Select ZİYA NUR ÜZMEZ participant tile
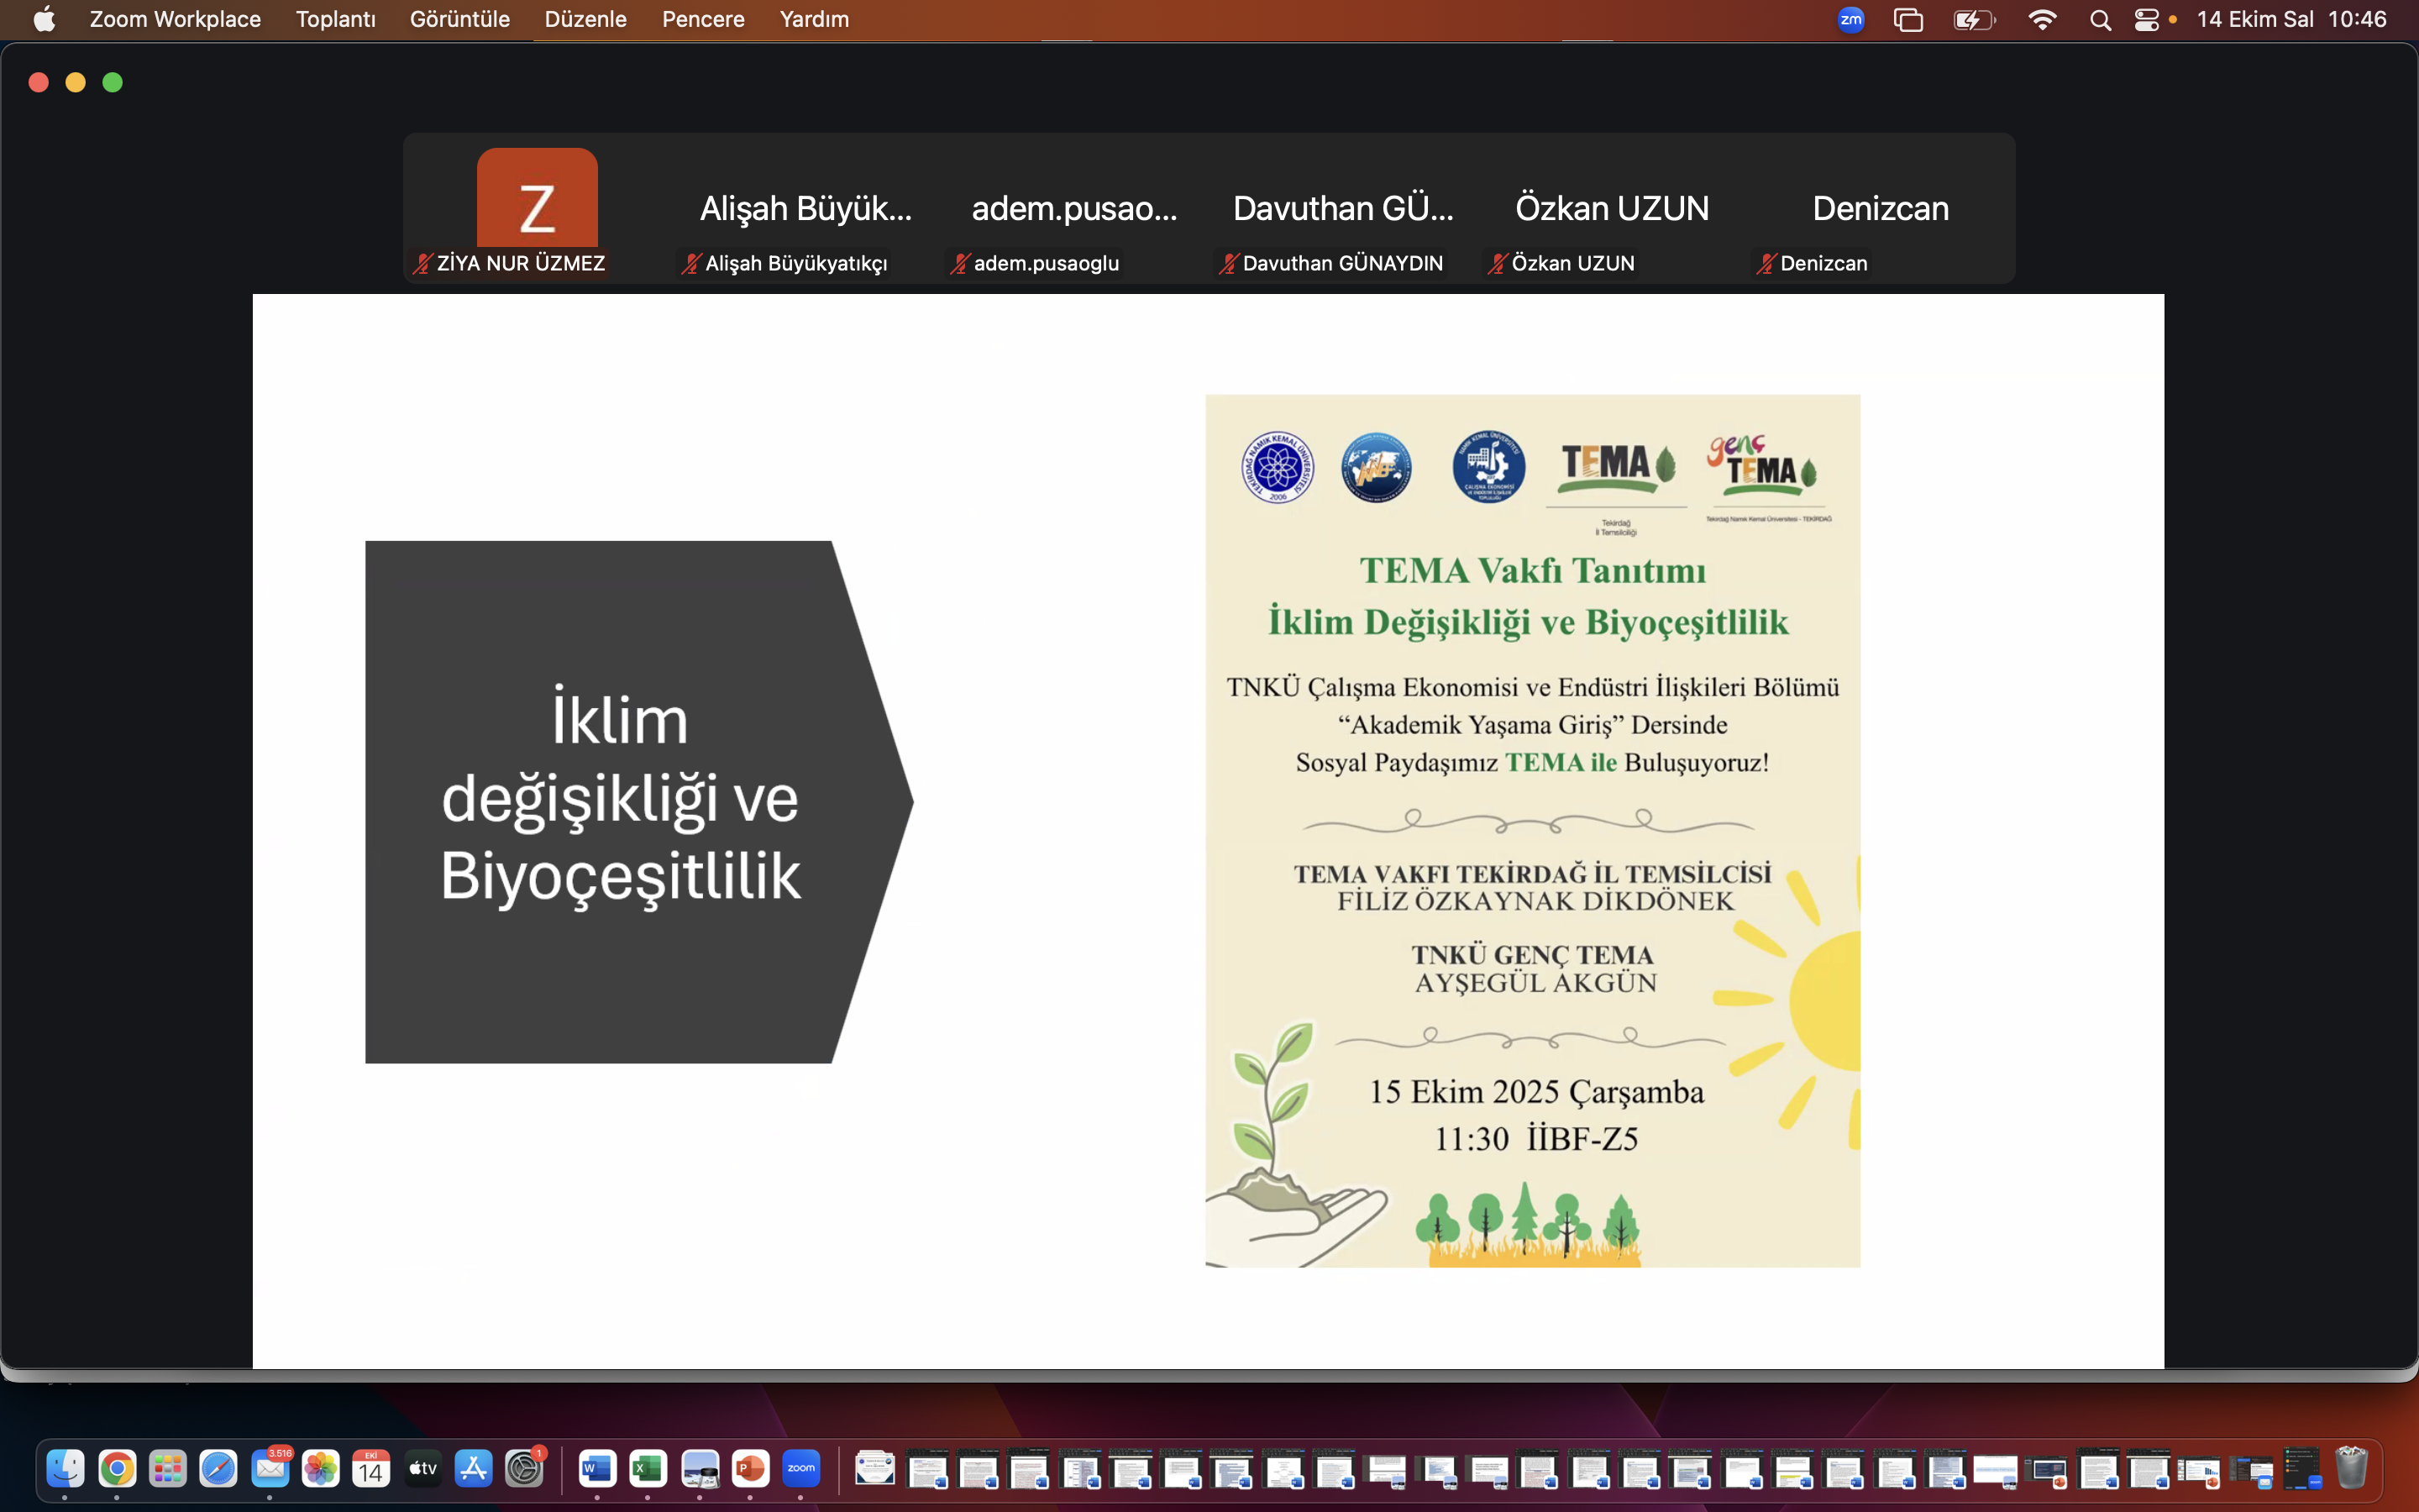Screen dimensions: 2419x1512 pos(537,208)
